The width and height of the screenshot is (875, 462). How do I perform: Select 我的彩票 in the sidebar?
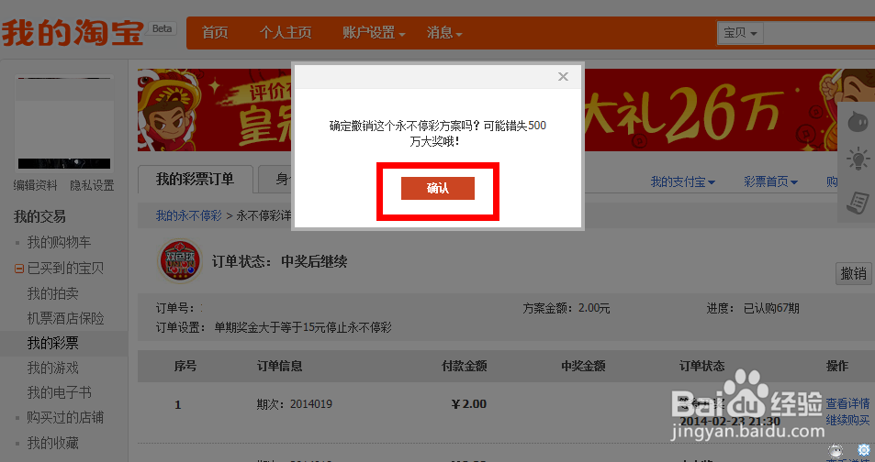pyautogui.click(x=52, y=344)
